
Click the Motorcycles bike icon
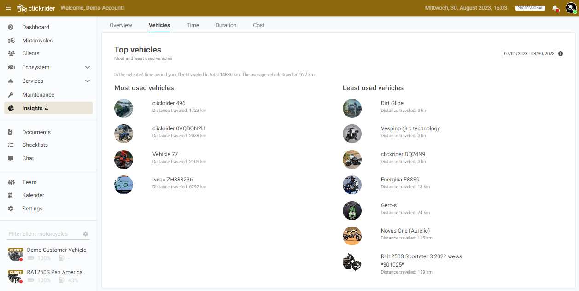point(11,41)
